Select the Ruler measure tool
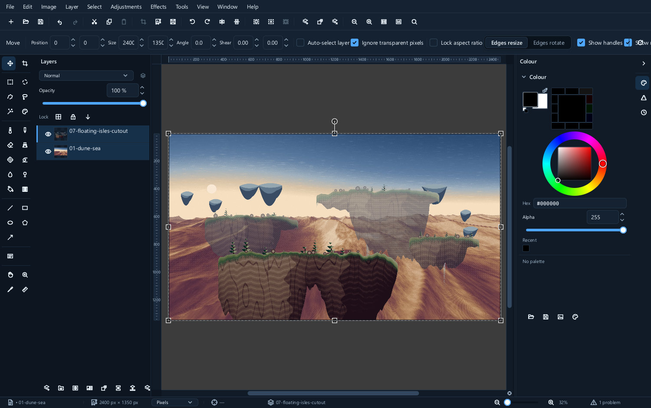The height and width of the screenshot is (408, 651). pyautogui.click(x=25, y=290)
